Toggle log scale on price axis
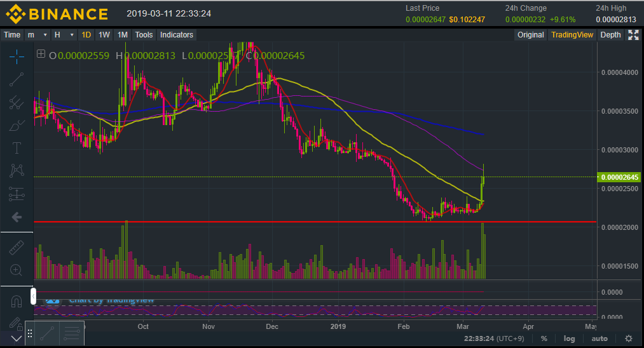The height and width of the screenshot is (348, 644). (569, 338)
